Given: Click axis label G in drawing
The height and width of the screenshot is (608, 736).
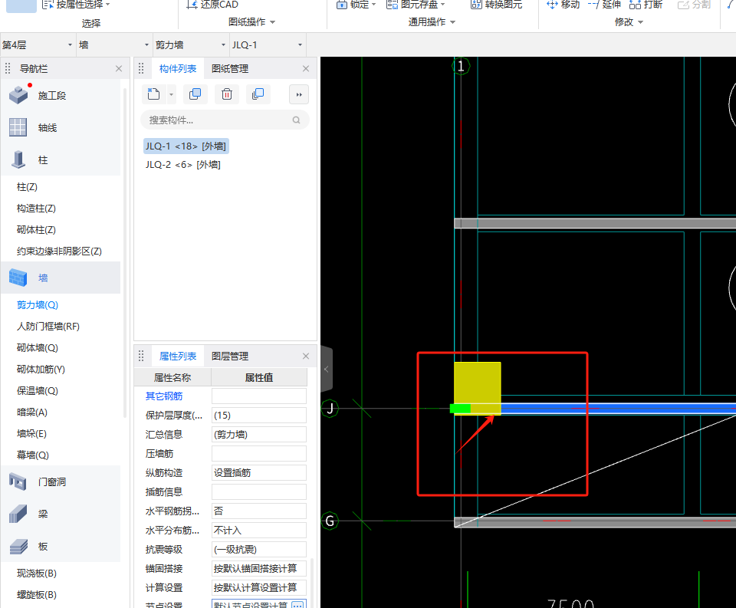Looking at the screenshot, I should (x=330, y=521).
